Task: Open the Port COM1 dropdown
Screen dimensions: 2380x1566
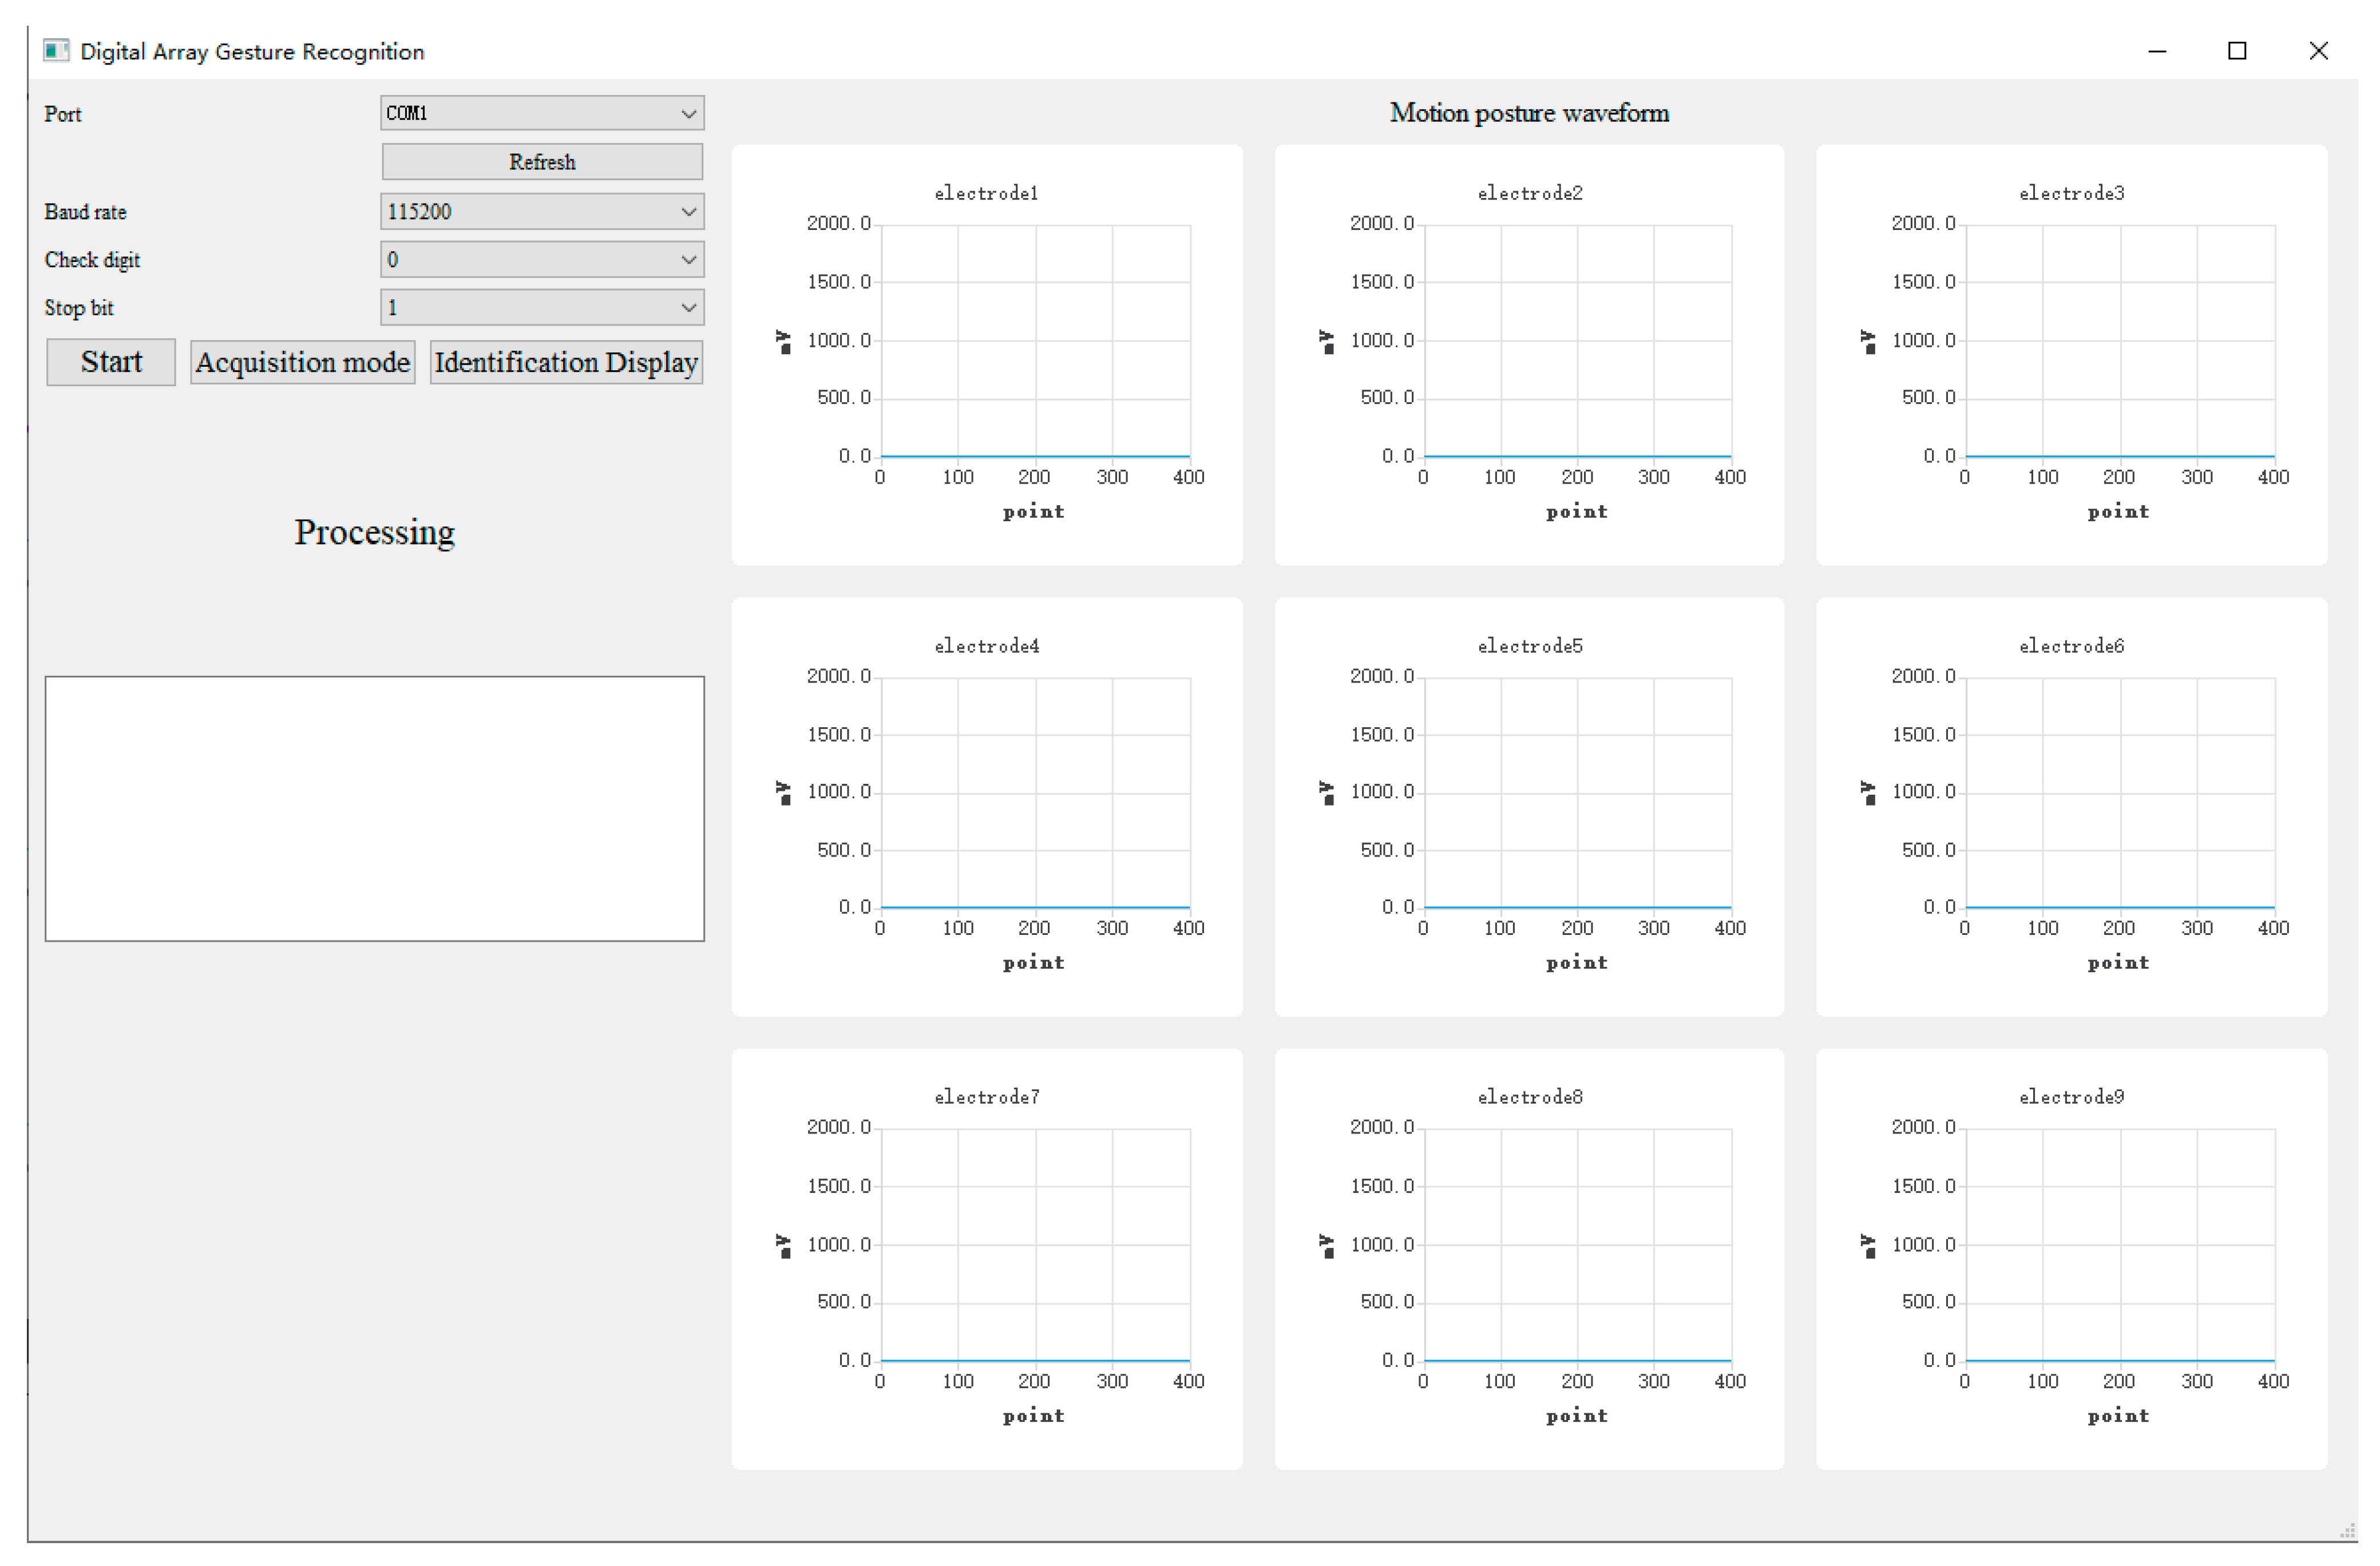Action: click(x=541, y=113)
